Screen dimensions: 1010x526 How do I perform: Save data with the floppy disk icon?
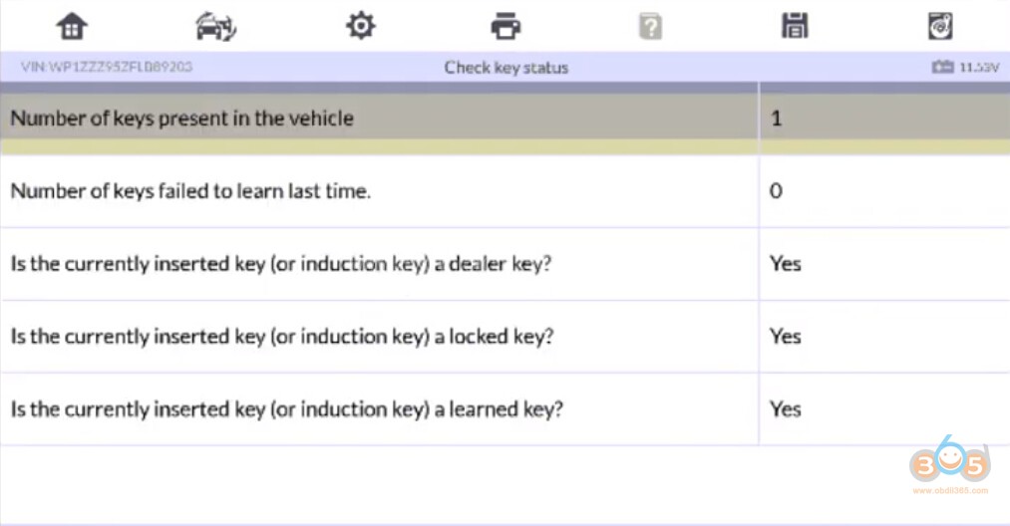tap(795, 26)
